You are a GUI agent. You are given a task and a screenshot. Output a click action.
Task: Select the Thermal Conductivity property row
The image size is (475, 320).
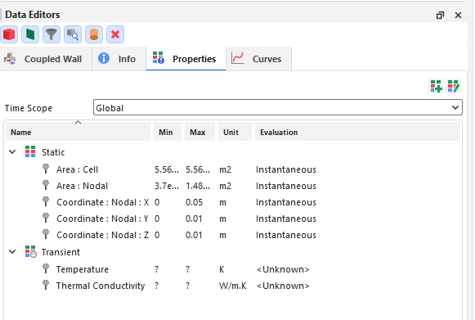click(x=233, y=286)
